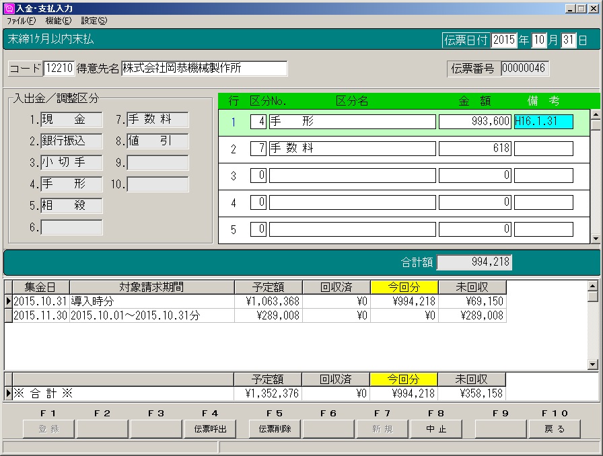The image size is (603, 456).
Task: Open the ファイル(F) menu
Action: point(21,21)
